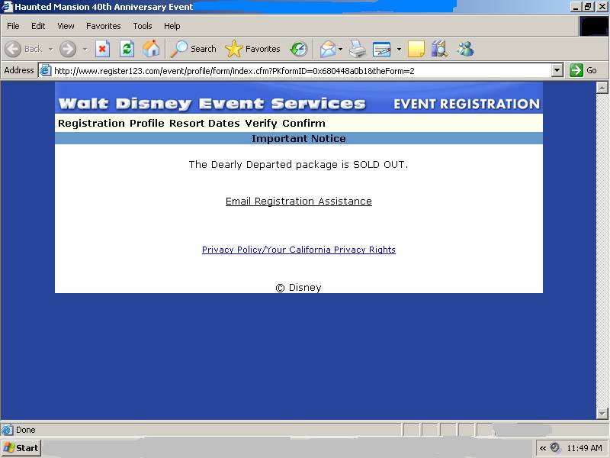Screen dimensions: 610x458
Task: Click the scrollbar down arrow
Action: tap(602, 413)
